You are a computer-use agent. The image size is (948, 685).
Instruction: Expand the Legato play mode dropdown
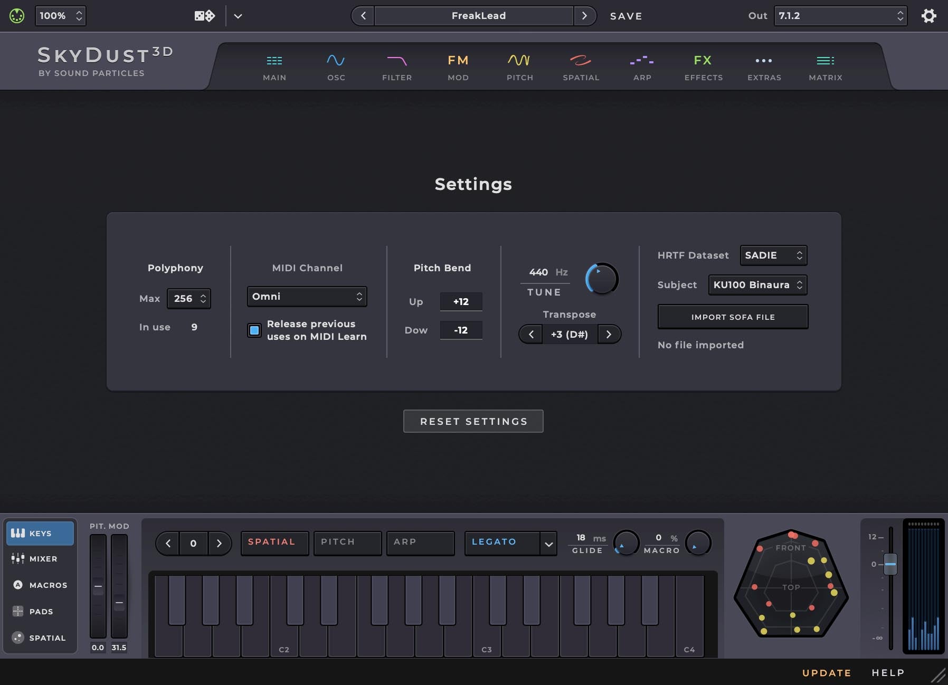click(510, 543)
